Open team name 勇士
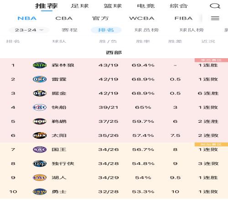 coord(59,192)
